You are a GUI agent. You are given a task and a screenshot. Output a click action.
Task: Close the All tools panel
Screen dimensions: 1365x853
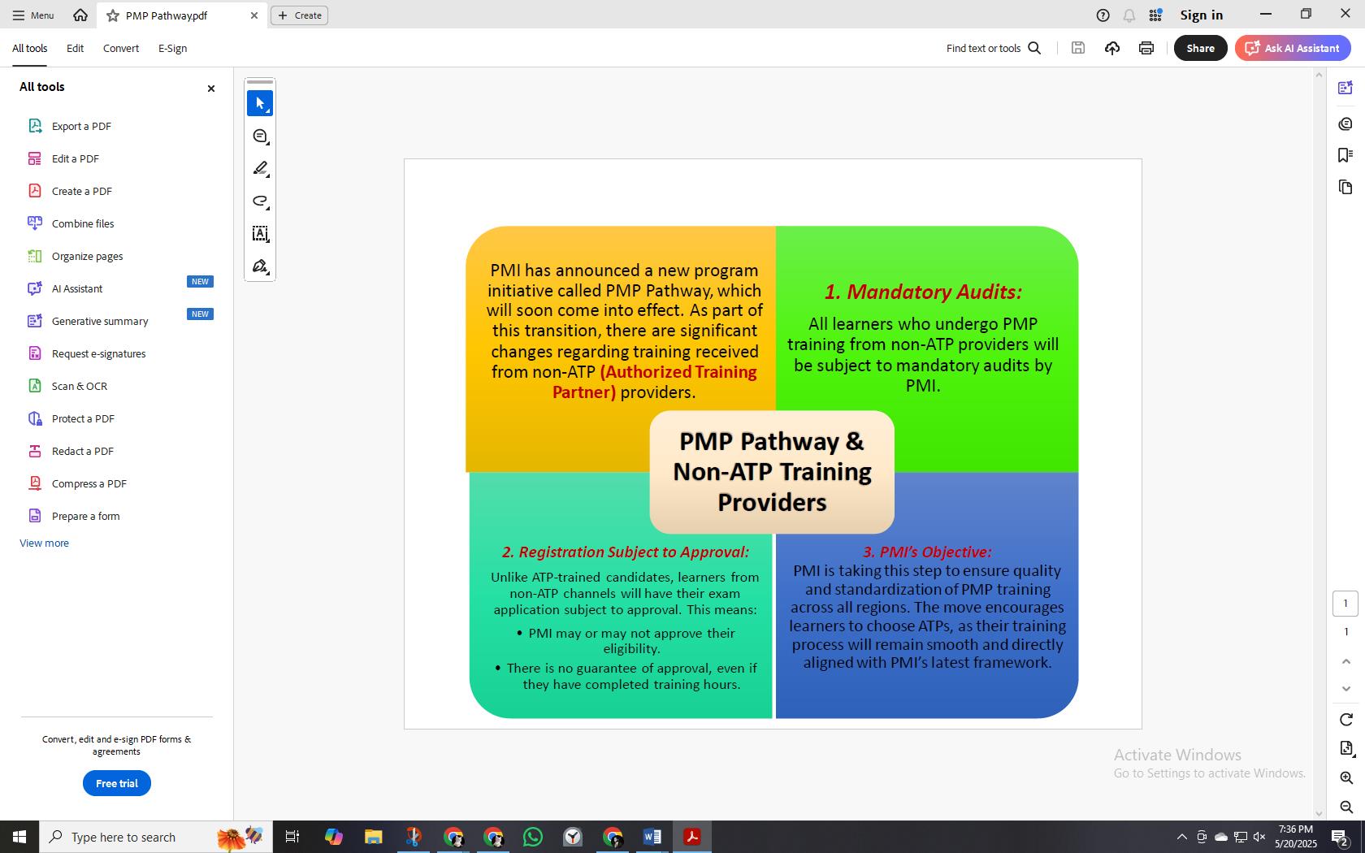(x=211, y=89)
